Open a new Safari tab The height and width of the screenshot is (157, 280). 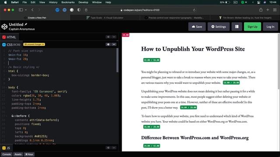(268, 10)
